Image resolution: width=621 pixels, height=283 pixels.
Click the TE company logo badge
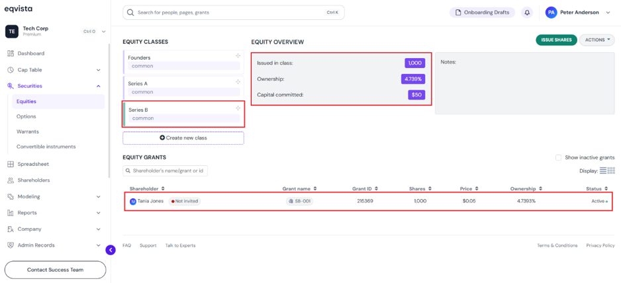[x=11, y=31]
